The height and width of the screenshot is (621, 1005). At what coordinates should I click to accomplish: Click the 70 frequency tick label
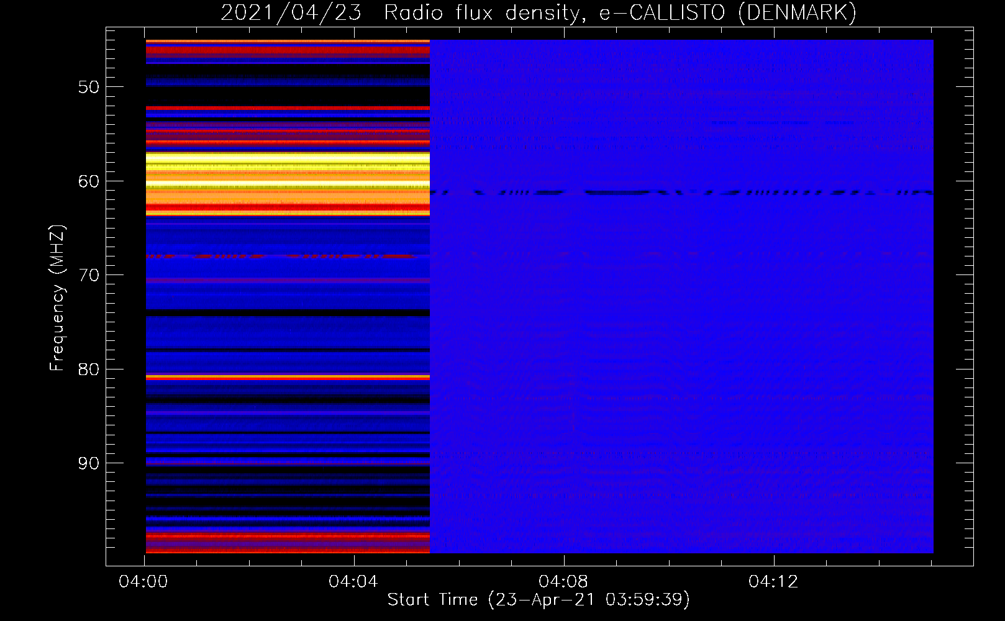click(89, 275)
